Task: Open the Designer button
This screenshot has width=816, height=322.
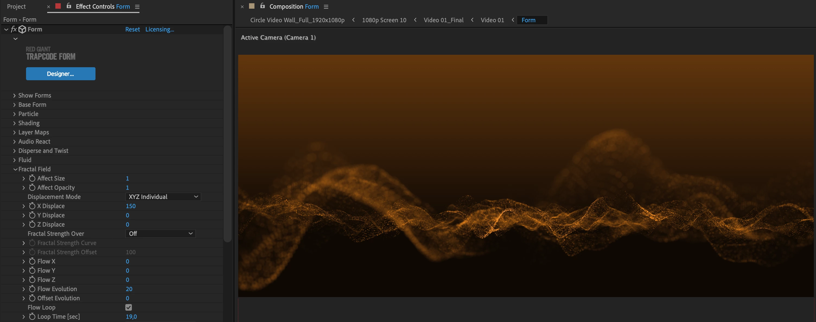Action: [60, 74]
